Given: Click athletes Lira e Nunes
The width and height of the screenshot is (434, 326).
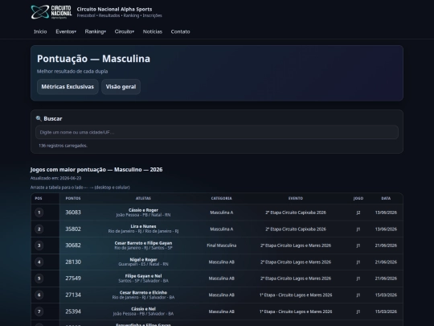Looking at the screenshot, I should click(143, 226).
